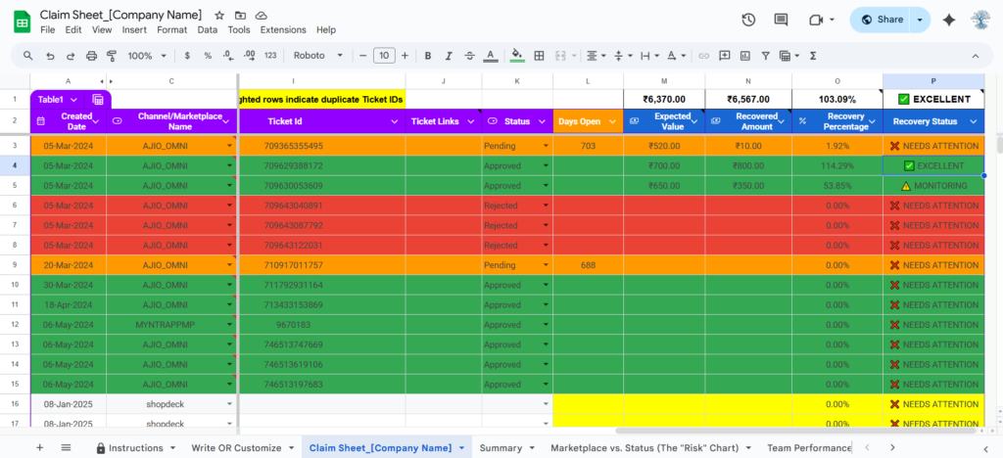Screen dimensions: 1003x458
Task: Open the Roboto font dropdown
Action: click(x=318, y=56)
